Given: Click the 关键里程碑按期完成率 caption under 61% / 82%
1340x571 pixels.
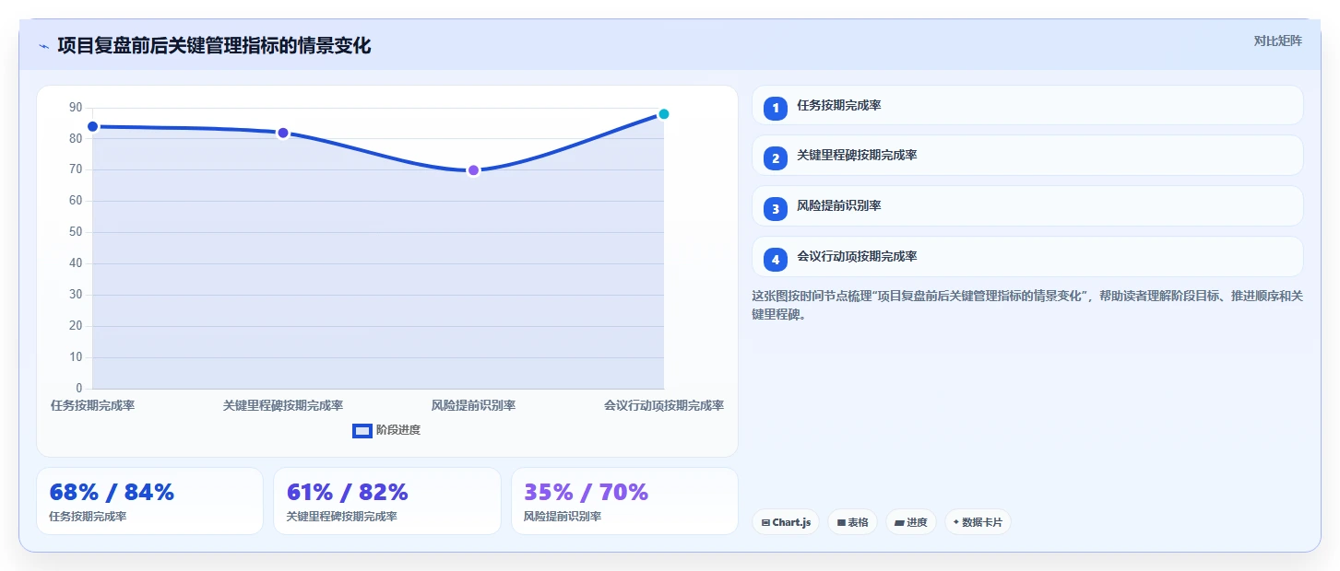Looking at the screenshot, I should coord(342,517).
